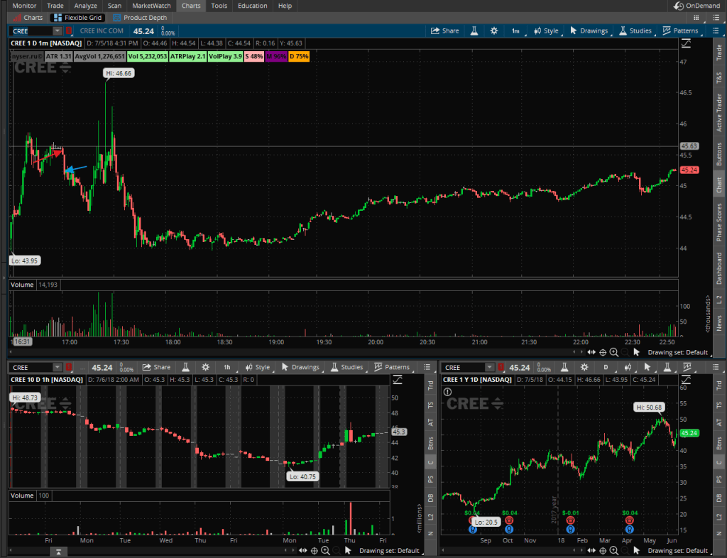Click the D timeframe button on the yearly chart
Image resolution: width=727 pixels, height=558 pixels.
tap(606, 368)
